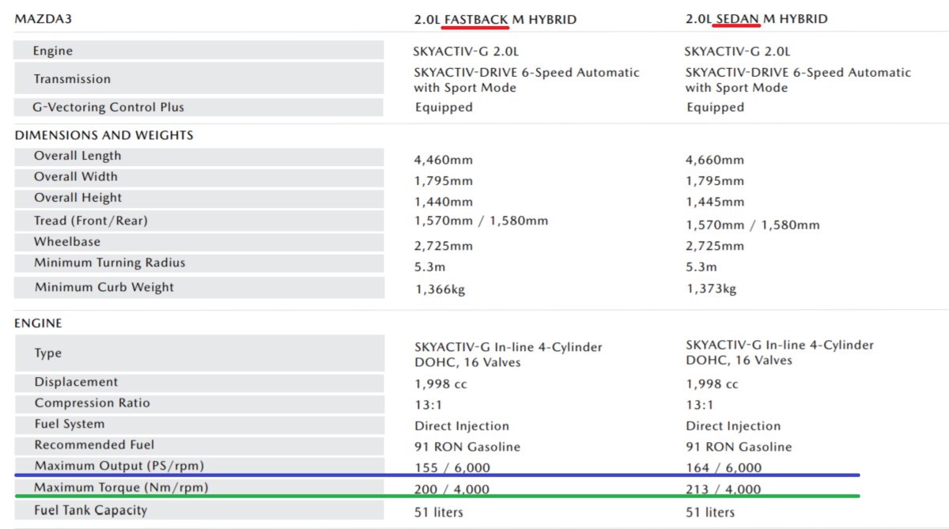Screen dimensions: 949x529
Task: Click the Fastback maximum torque 200 / 4,000
Action: (x=452, y=489)
